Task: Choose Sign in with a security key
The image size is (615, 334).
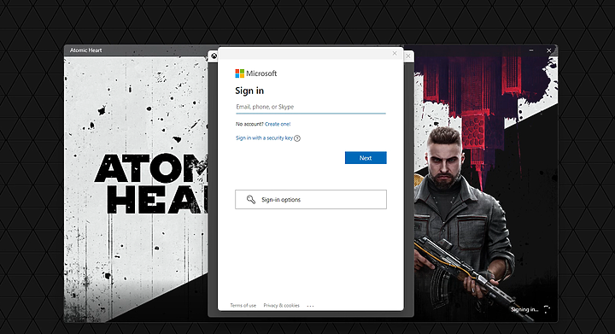Action: pos(264,138)
